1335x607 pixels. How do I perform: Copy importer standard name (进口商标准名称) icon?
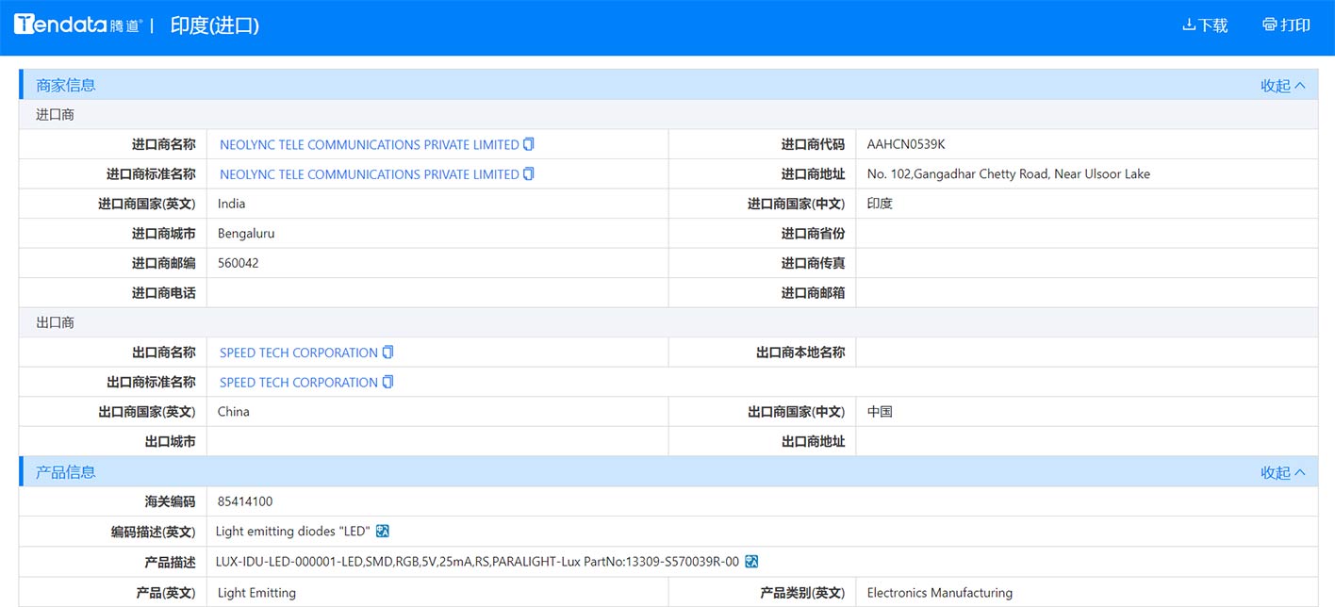pyautogui.click(x=529, y=173)
